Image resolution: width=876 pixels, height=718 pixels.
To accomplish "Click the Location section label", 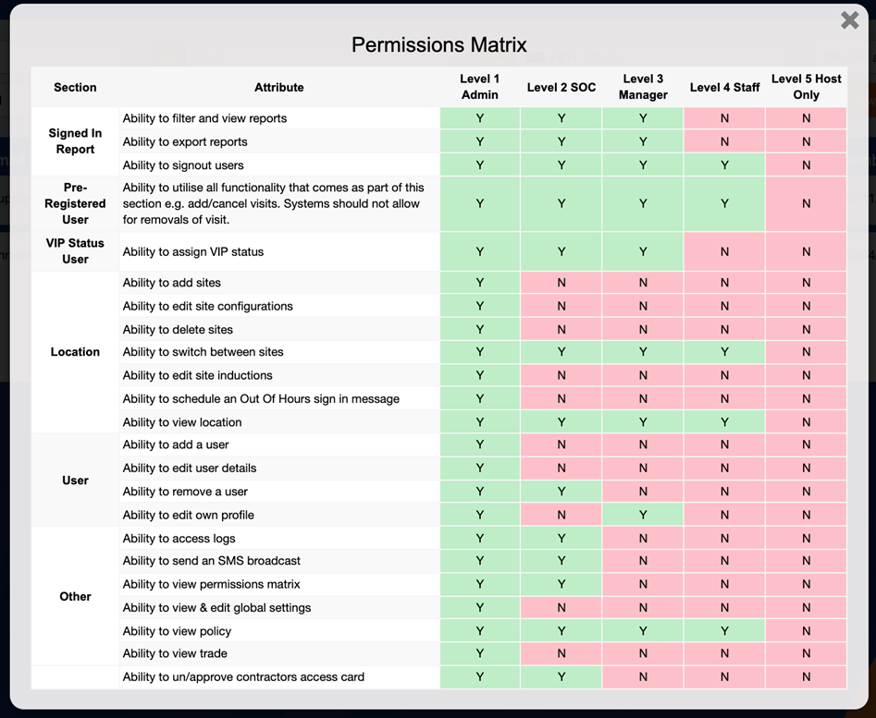I will 76,352.
